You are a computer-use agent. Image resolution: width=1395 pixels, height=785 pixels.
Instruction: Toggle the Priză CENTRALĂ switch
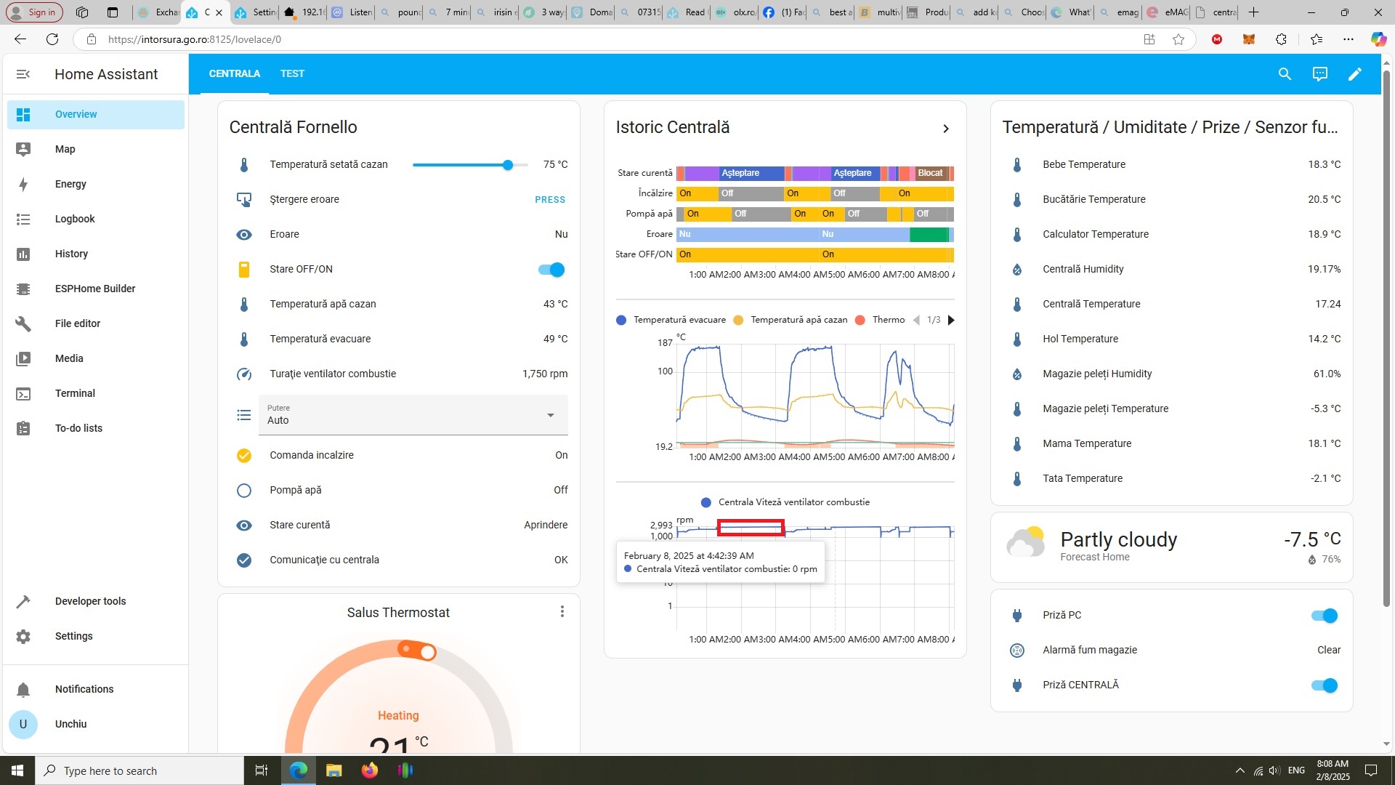[1324, 685]
